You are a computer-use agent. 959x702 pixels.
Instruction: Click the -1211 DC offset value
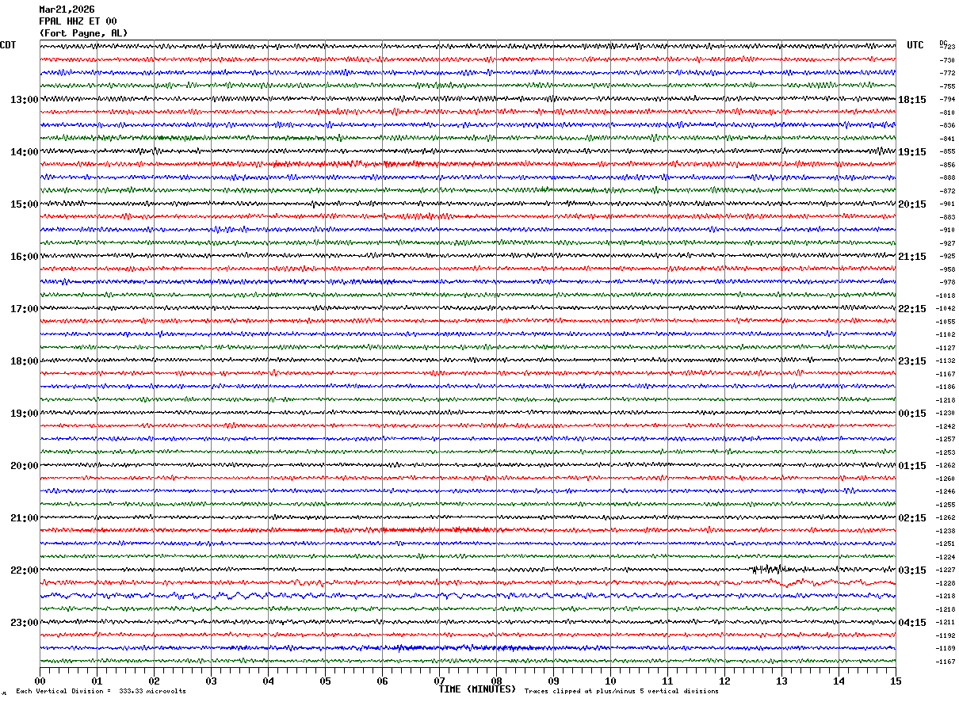coord(946,622)
